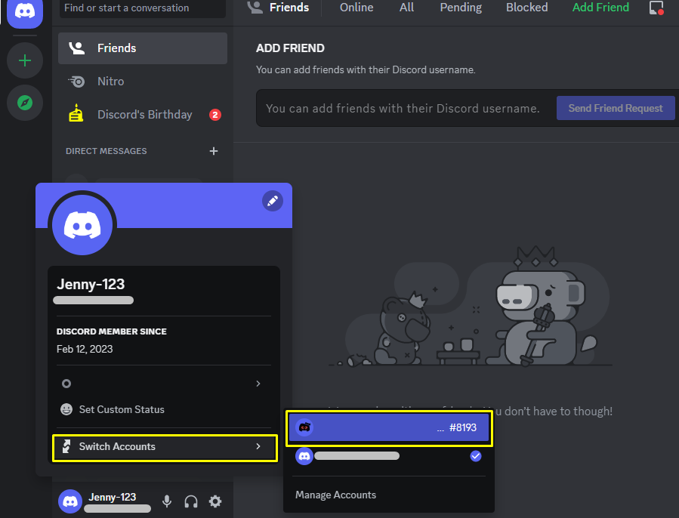
Task: Focus the Find or start a conversation box
Action: point(143,8)
